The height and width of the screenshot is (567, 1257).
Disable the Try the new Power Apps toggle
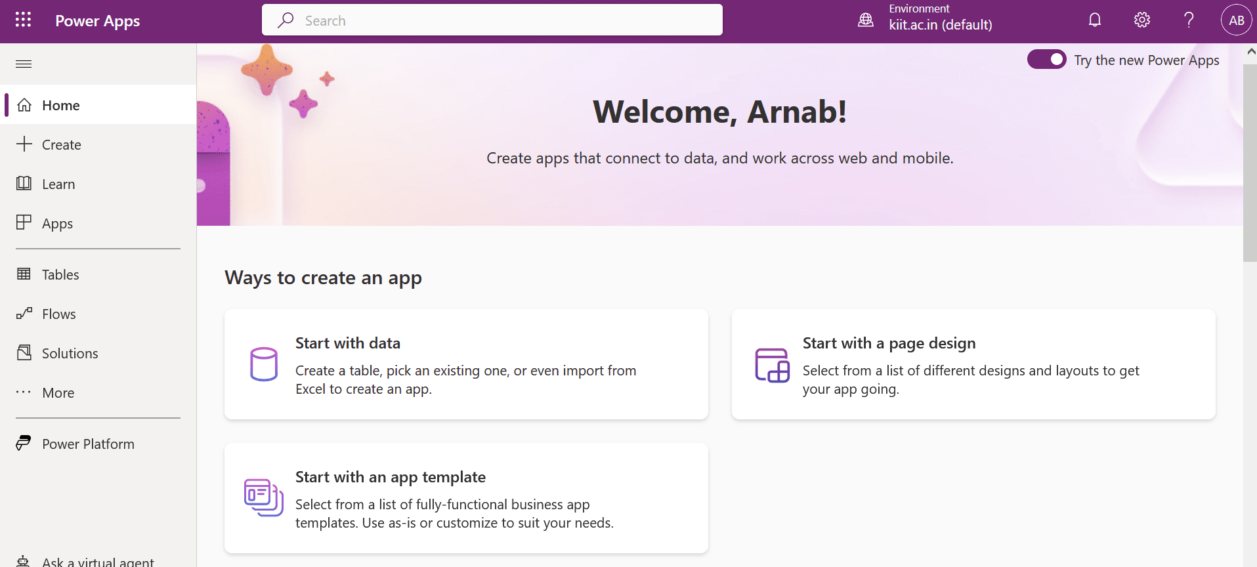(x=1046, y=60)
